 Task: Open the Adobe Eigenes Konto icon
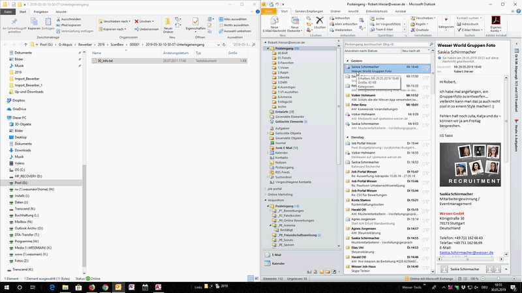click(x=495, y=24)
